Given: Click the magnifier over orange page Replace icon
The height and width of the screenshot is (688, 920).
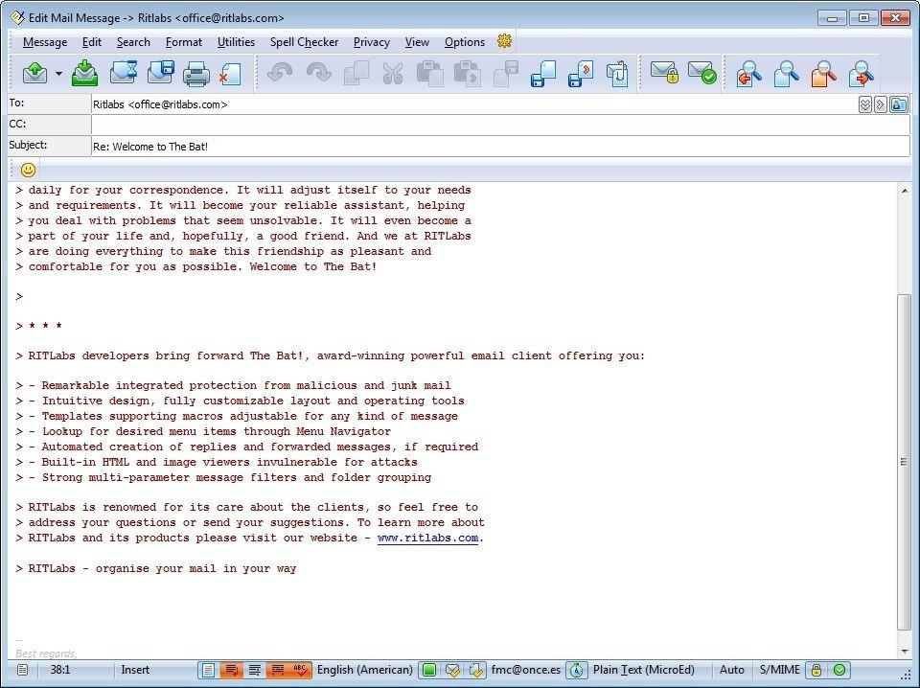Looking at the screenshot, I should (823, 74).
